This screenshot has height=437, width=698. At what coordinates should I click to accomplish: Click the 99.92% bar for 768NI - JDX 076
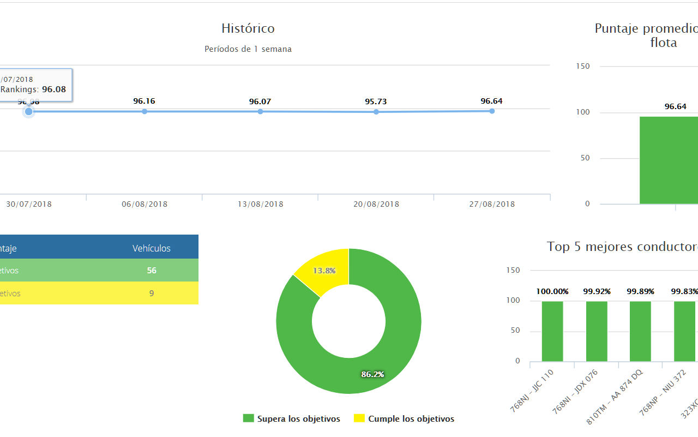coord(597,331)
